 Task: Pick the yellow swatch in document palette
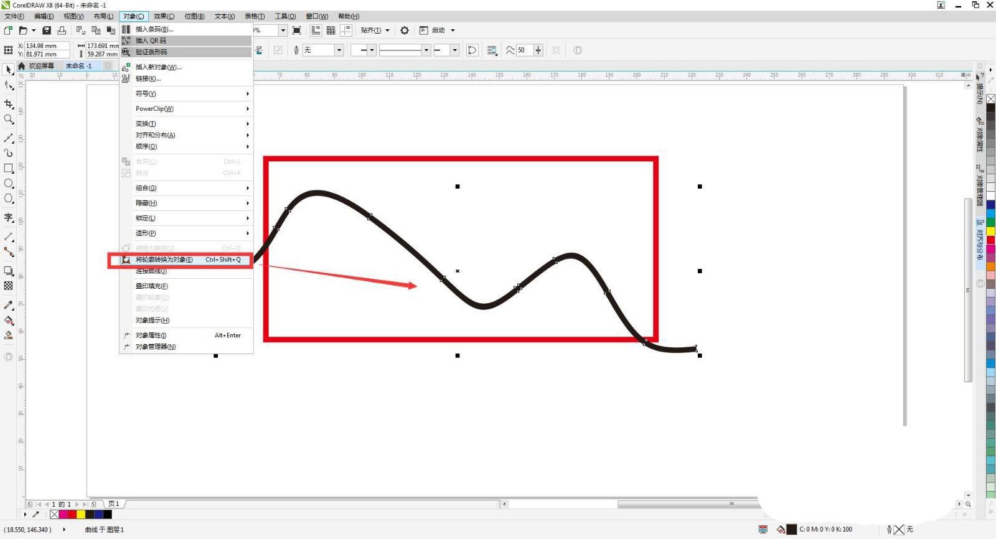click(81, 515)
